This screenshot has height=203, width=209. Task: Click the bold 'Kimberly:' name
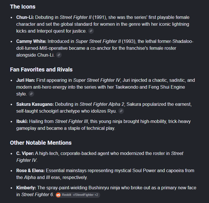coord(26,188)
